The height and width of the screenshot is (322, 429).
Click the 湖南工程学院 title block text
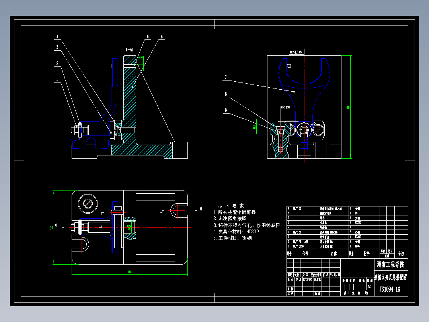[x=390, y=265]
